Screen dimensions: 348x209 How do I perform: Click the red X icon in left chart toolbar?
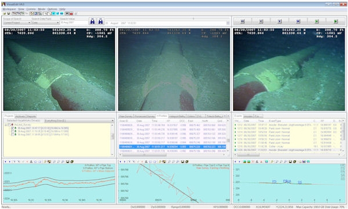coord(27,162)
